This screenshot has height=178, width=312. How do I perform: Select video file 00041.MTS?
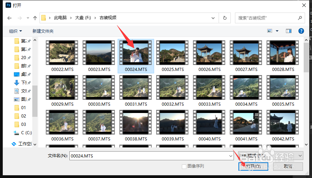click(x=246, y=126)
